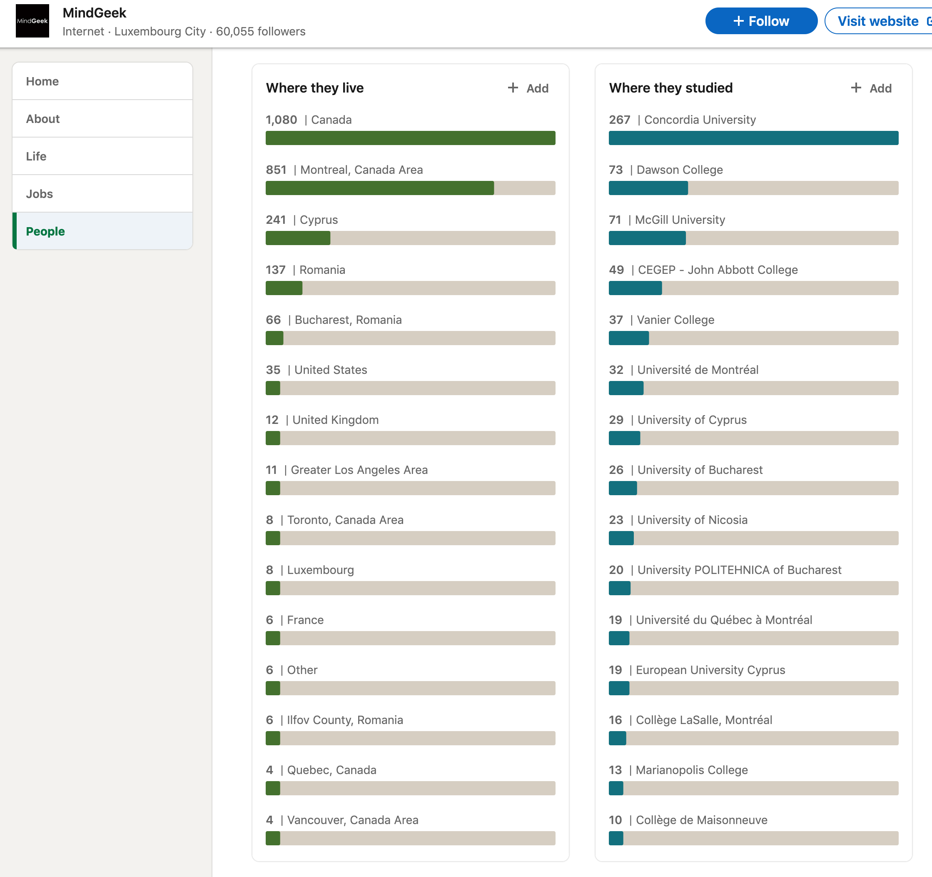The height and width of the screenshot is (877, 932).
Task: Add a school in Where they studied
Action: tap(871, 88)
